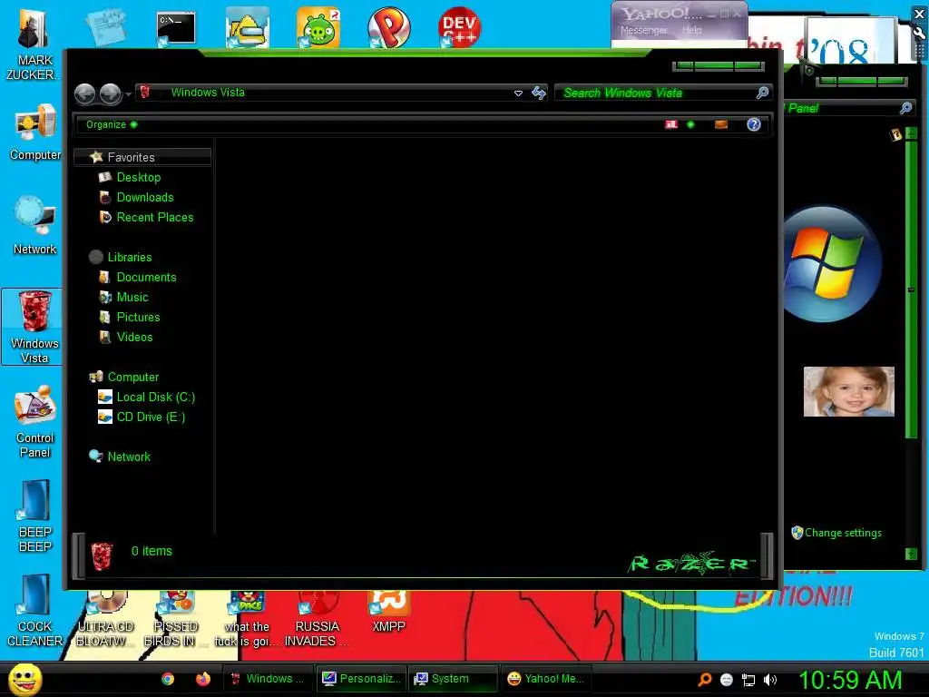Expand the Network section in navigation pane

pyautogui.click(x=121, y=457)
